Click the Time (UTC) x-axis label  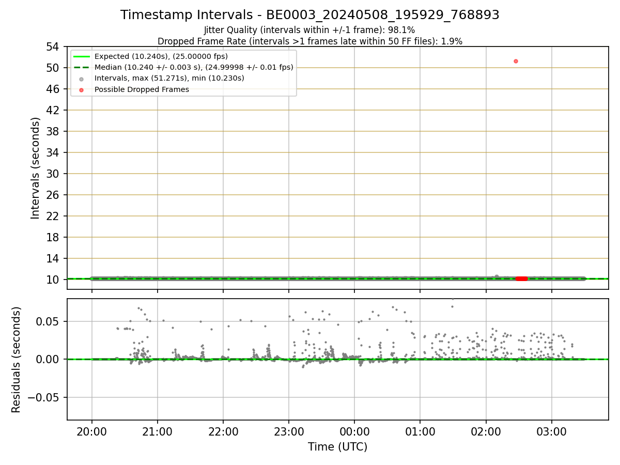337,447
